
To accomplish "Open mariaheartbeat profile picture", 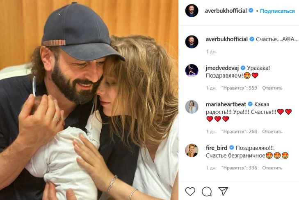I will tap(192, 107).
